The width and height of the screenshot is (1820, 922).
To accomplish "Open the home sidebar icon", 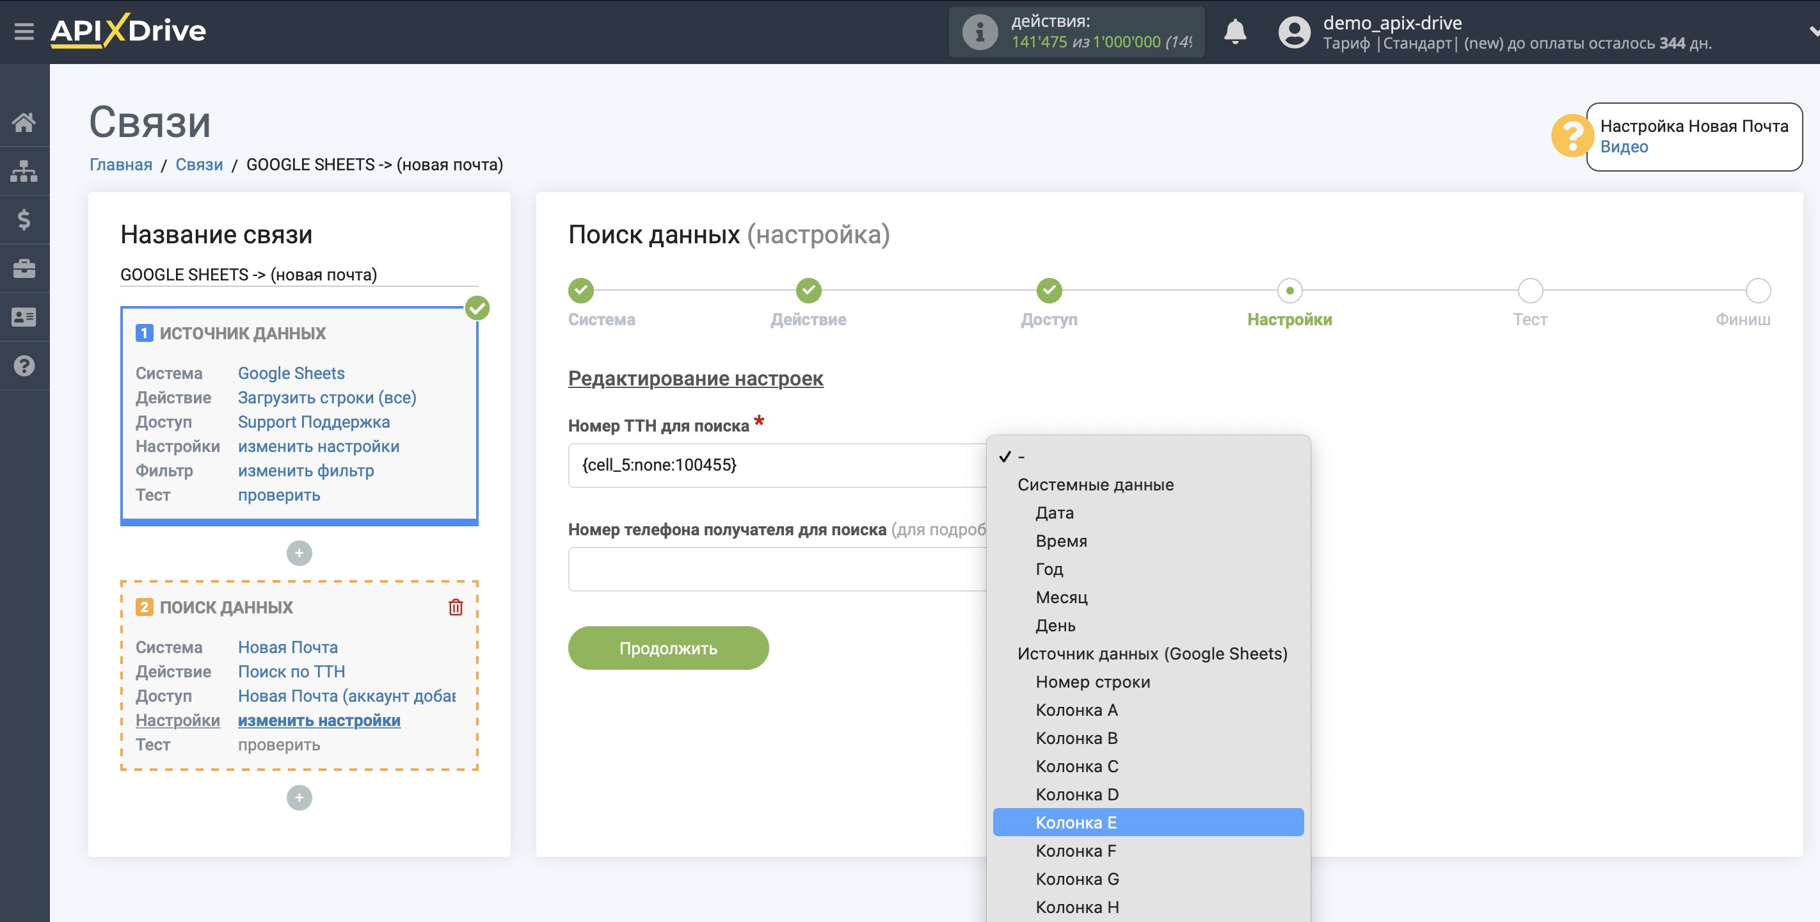I will tap(24, 122).
